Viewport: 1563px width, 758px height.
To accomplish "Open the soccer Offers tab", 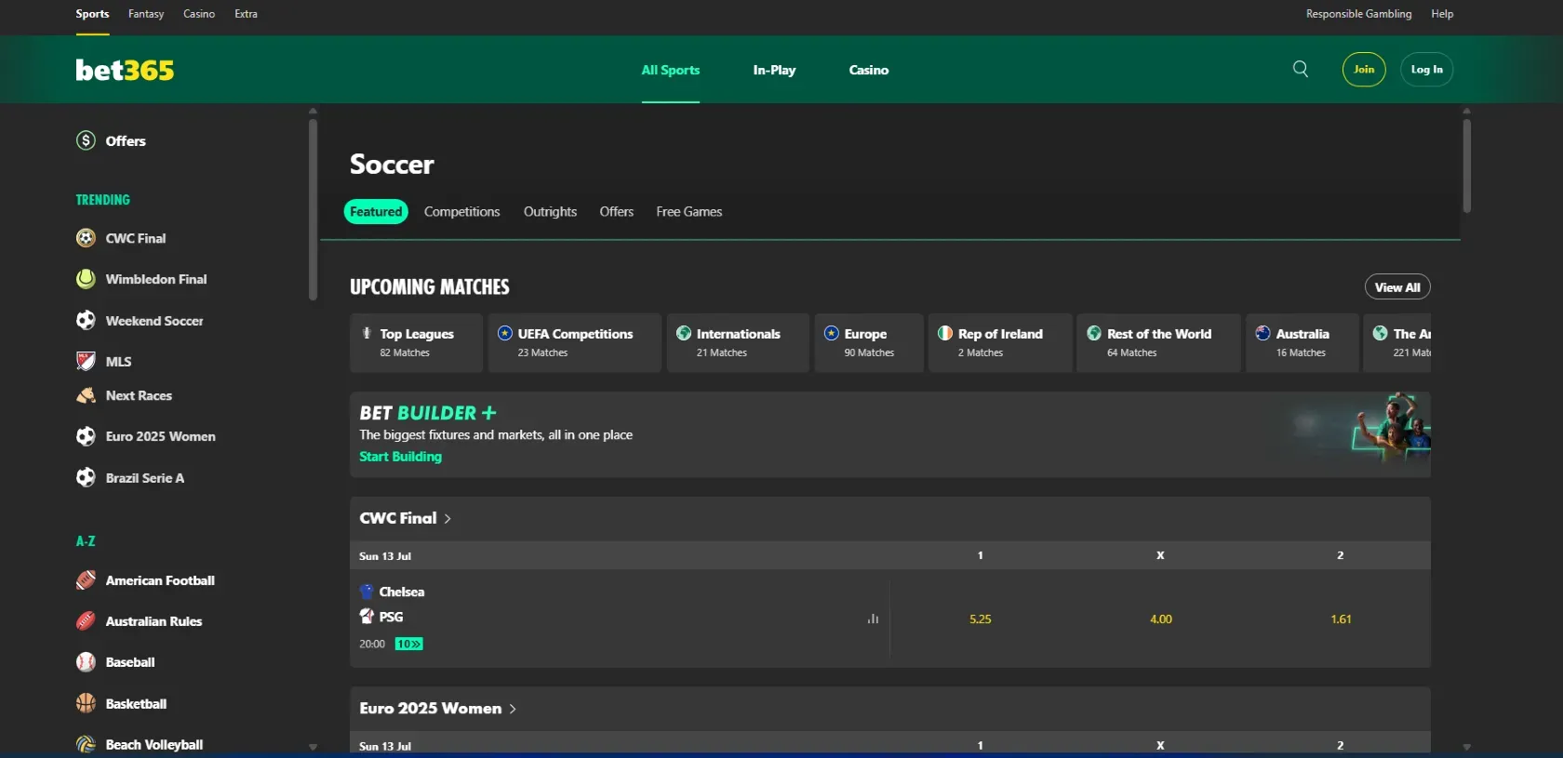I will pos(616,212).
